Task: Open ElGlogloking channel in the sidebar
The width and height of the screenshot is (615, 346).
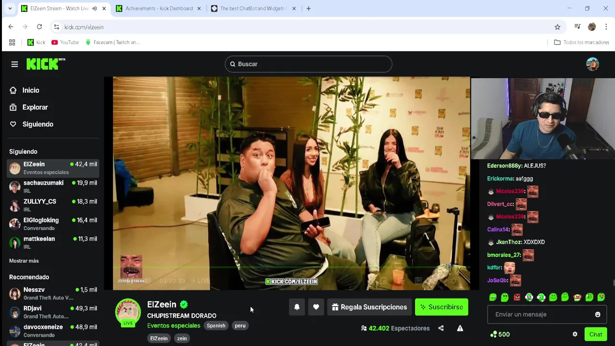Action: coord(53,224)
